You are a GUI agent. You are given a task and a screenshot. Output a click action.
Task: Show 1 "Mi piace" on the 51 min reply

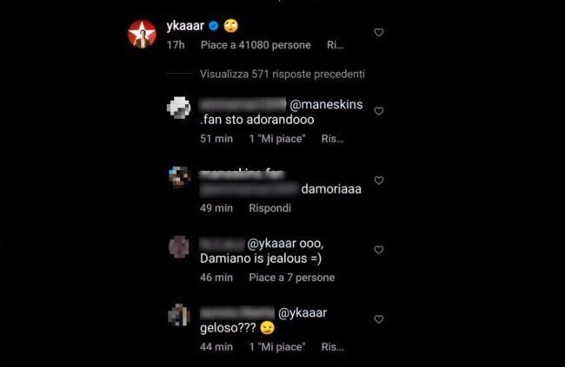(277, 139)
